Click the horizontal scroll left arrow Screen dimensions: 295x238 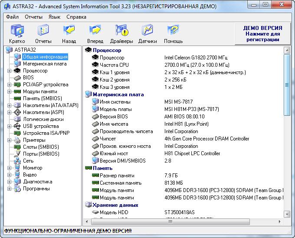[86, 222]
